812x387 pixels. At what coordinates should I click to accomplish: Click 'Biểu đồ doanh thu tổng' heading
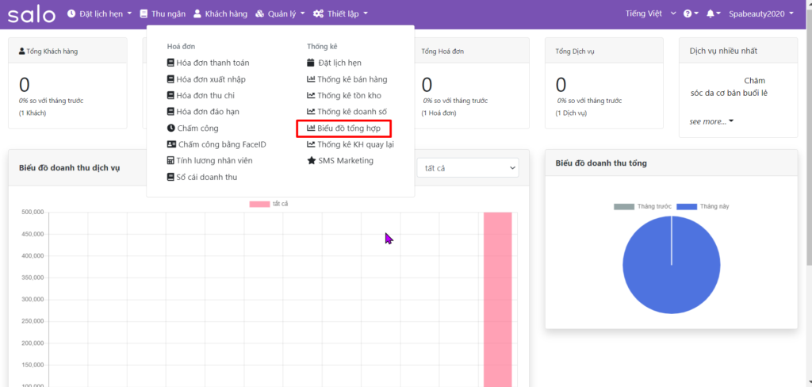[601, 163]
